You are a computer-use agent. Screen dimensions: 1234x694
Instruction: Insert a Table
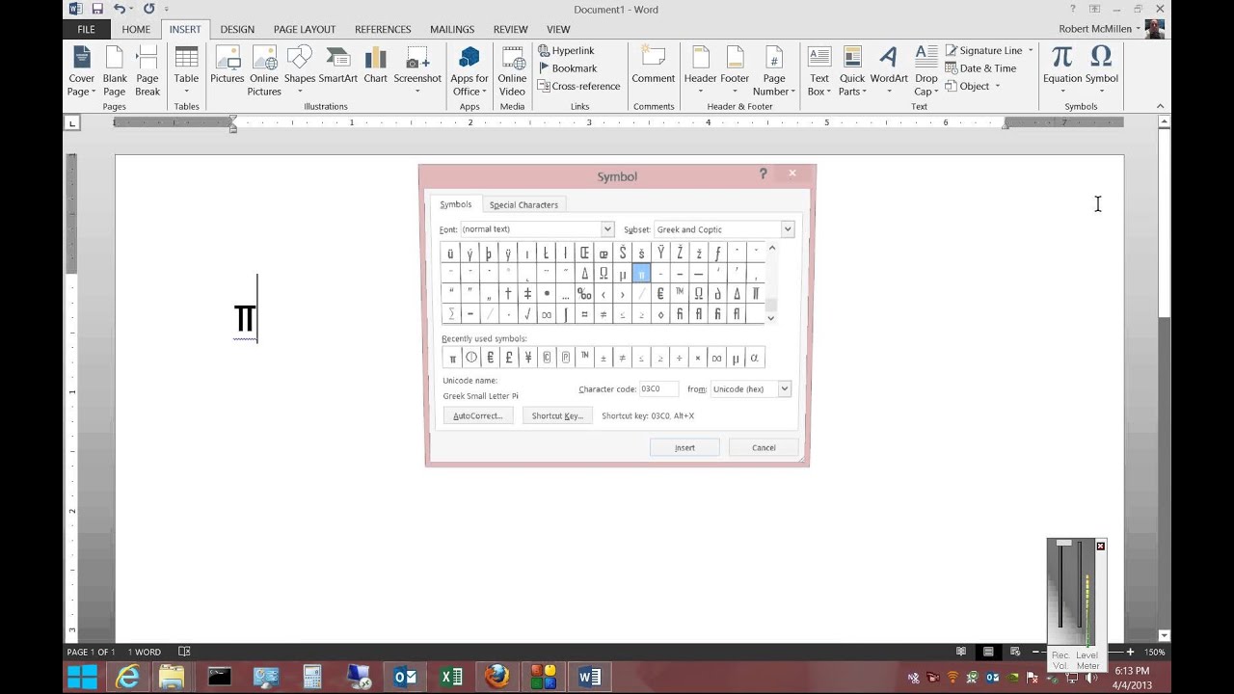point(186,69)
